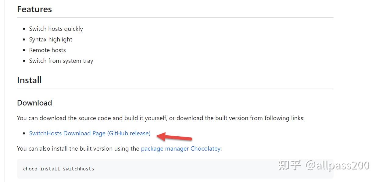Click the red arrow annotation
This screenshot has height=182, width=379.
pyautogui.click(x=174, y=137)
